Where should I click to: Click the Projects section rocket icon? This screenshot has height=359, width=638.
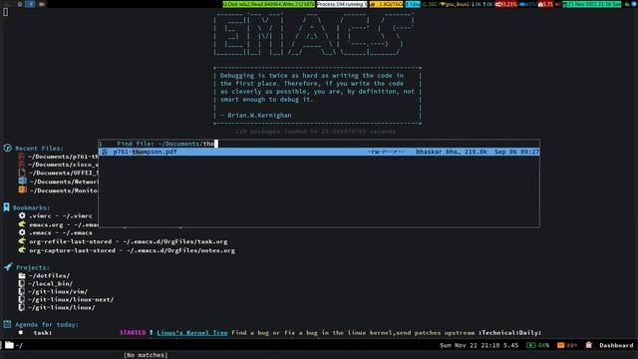pos(8,267)
